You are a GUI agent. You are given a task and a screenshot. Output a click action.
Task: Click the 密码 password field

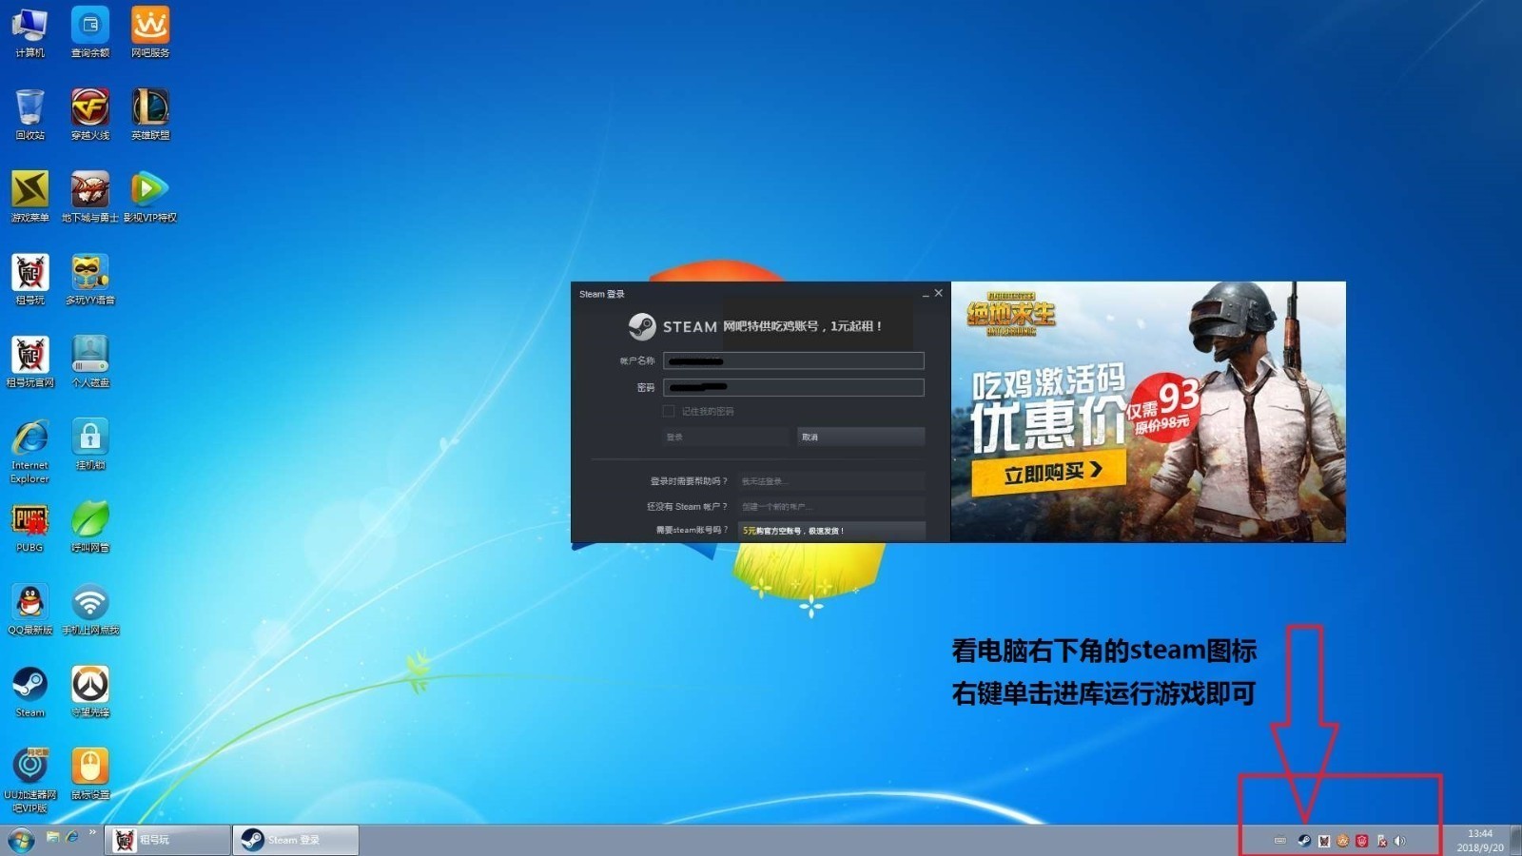(x=793, y=387)
